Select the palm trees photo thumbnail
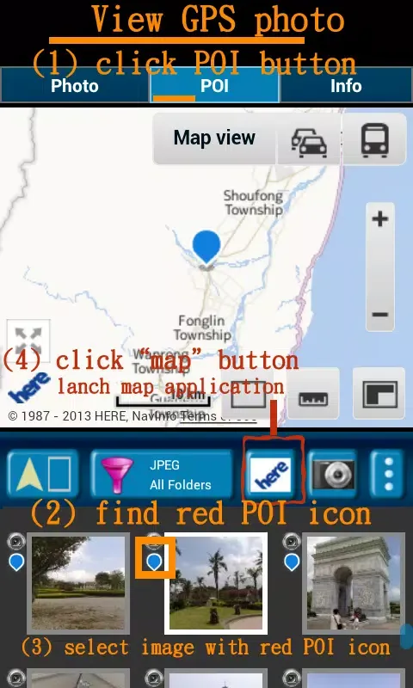Screen dimensions: 413x688 pos(216,584)
